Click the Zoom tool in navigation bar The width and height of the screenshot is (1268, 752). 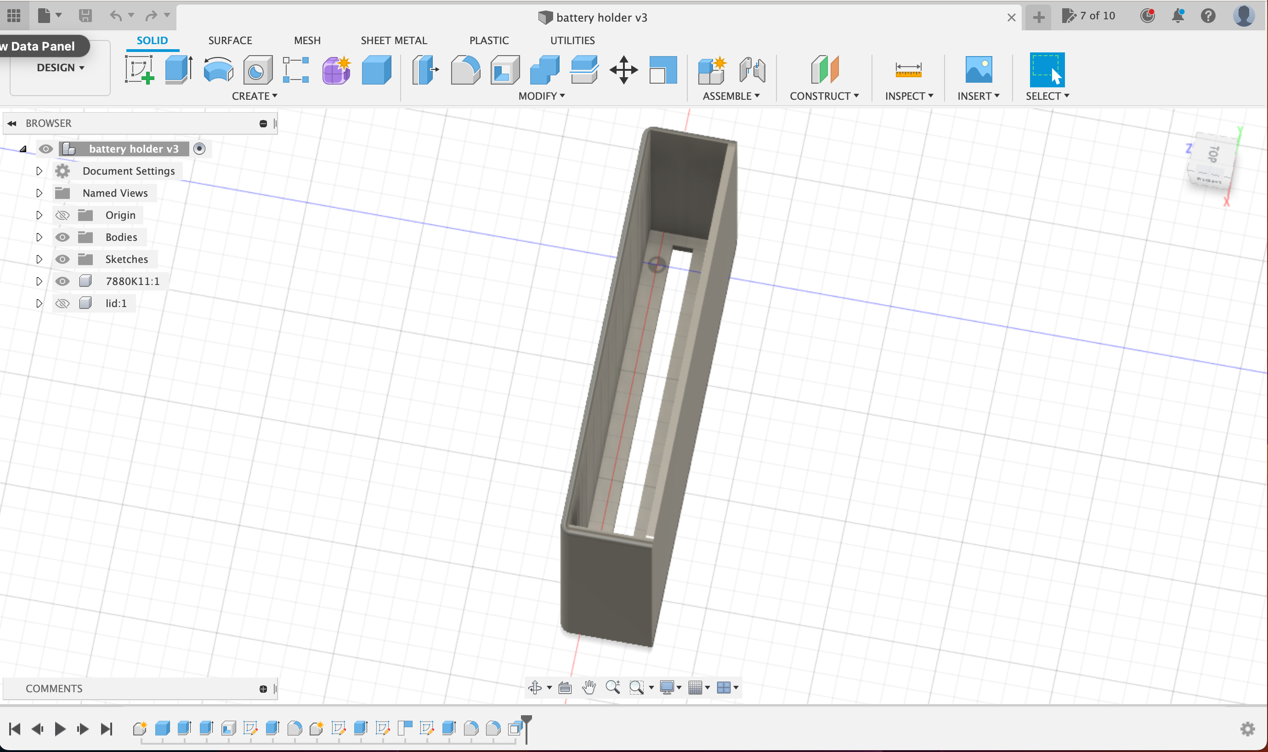tap(613, 687)
